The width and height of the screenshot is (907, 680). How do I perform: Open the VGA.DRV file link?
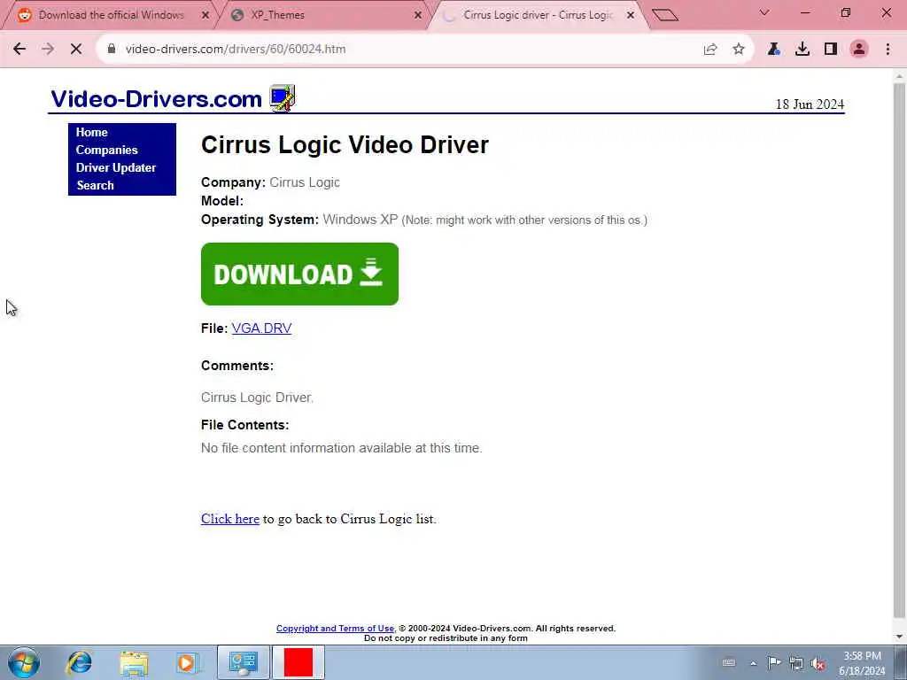click(x=261, y=328)
